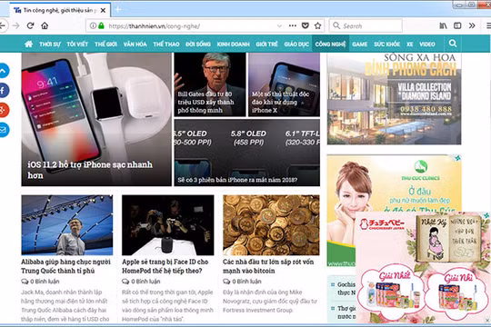Viewport: 491px width, 327px height.
Task: Save page to Pocket
Action: 305,25
